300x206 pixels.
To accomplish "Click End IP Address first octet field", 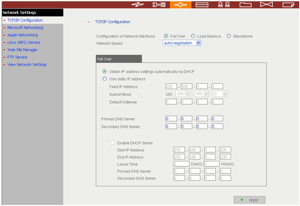I will coord(179,157).
